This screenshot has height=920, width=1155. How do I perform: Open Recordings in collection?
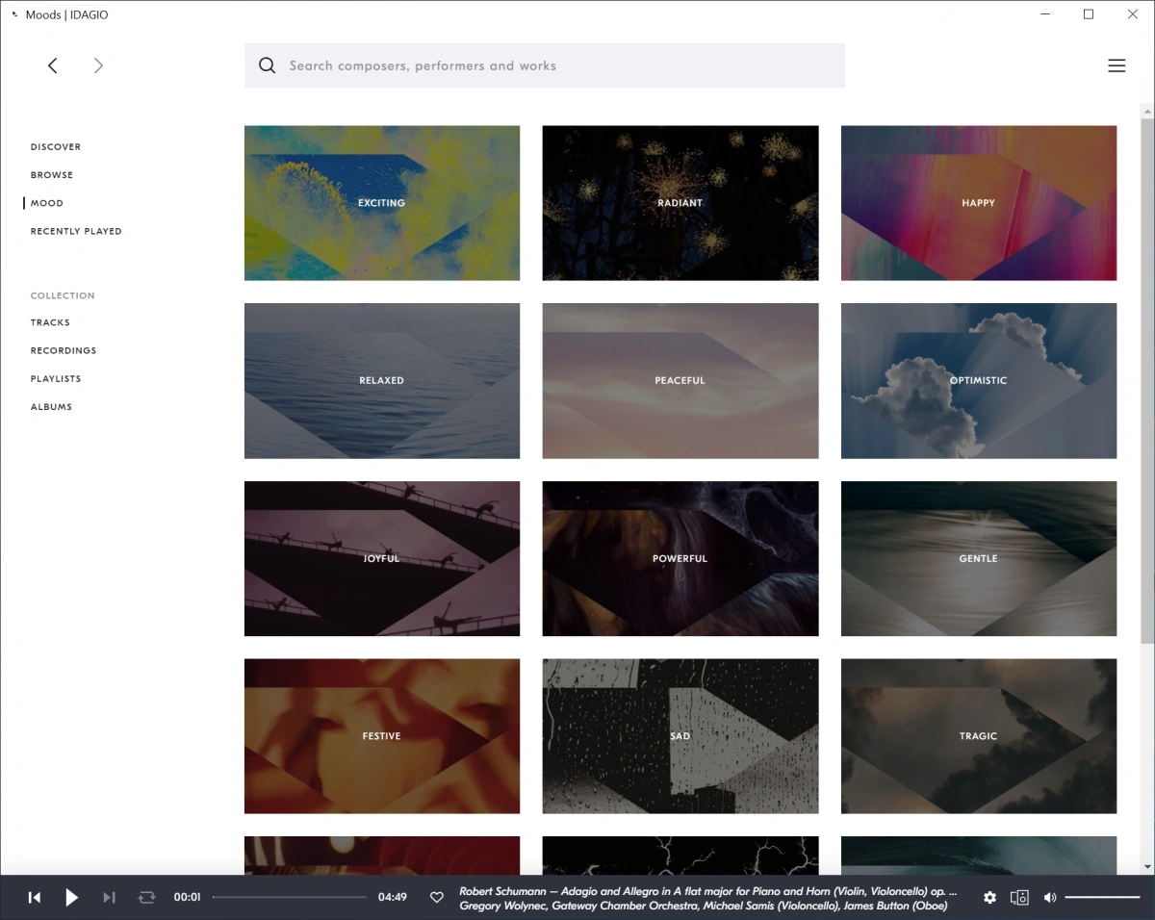[x=64, y=350]
